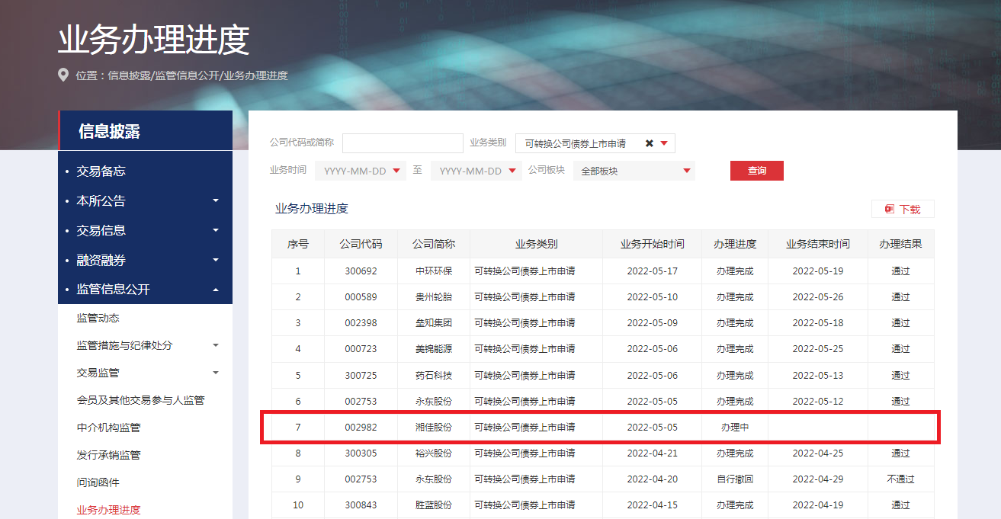
Task: Expand the 本所公告 sidebar menu
Action: click(216, 200)
